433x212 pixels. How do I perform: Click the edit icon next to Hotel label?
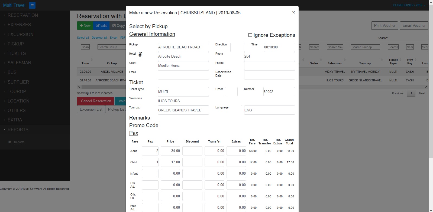140,54
